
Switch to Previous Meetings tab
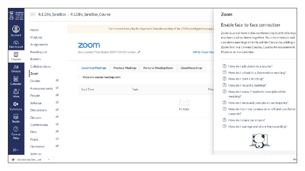coord(125,68)
